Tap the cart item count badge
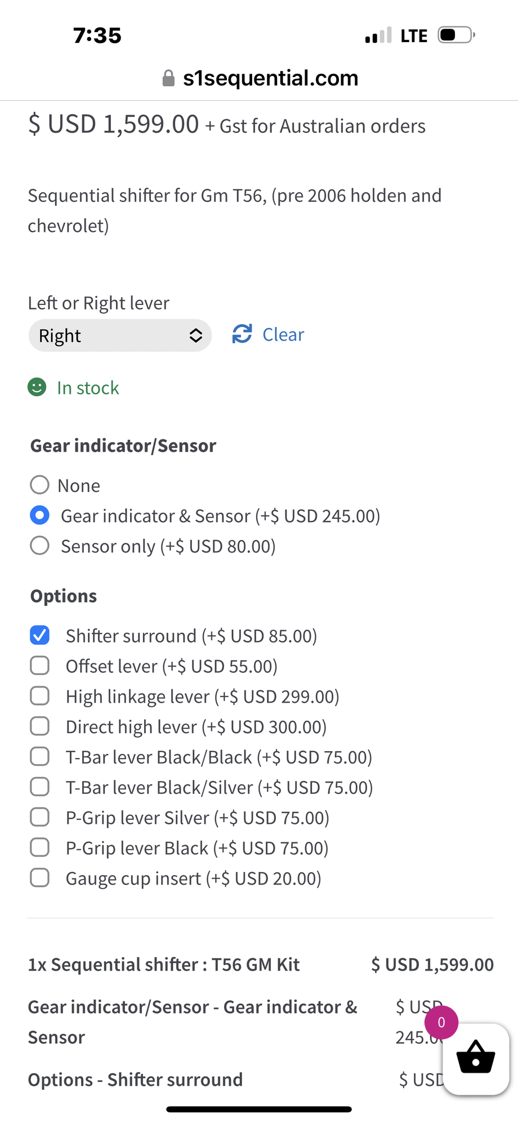518x1122 pixels. tap(441, 1022)
